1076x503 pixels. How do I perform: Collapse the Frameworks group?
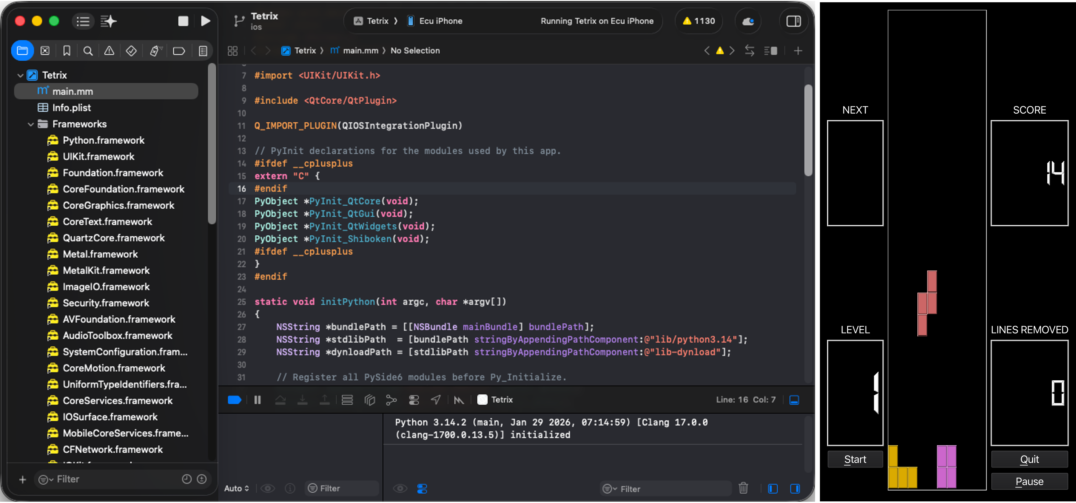[30, 124]
